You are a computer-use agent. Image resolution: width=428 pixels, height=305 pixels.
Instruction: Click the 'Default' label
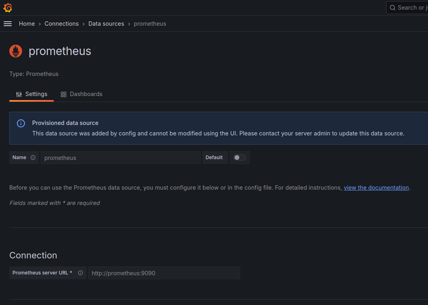pyautogui.click(x=214, y=158)
